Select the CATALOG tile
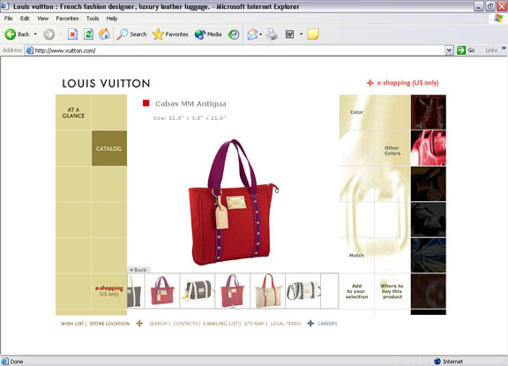508x366 pixels. click(x=109, y=148)
